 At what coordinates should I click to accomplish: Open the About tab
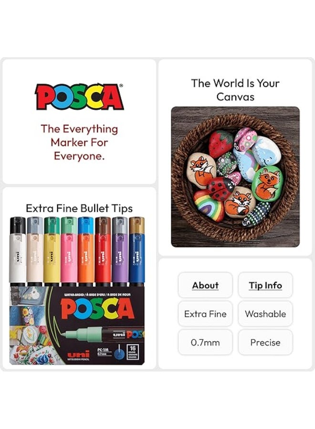click(x=205, y=285)
